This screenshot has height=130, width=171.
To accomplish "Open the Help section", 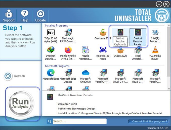I will [x=25, y=16].
